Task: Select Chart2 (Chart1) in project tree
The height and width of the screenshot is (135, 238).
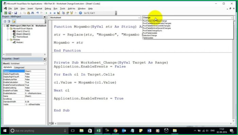Action: click(x=23, y=31)
